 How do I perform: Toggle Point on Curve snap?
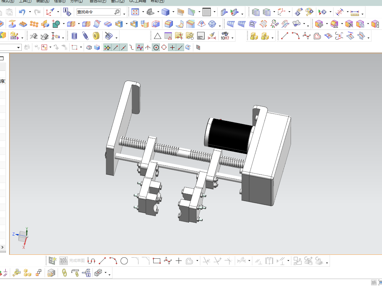pos(180,48)
